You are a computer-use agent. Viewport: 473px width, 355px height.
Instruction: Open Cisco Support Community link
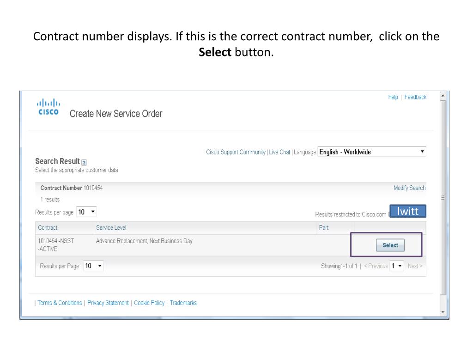click(236, 152)
